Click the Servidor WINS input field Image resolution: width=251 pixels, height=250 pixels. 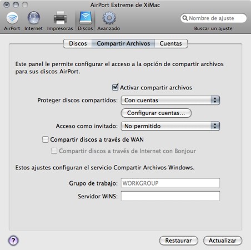click(170, 196)
